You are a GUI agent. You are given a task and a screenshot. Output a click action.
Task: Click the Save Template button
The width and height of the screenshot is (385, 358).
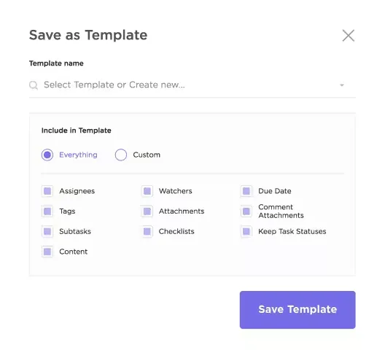(297, 310)
